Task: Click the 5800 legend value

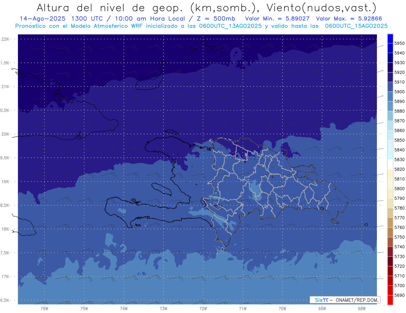Action: point(400,188)
